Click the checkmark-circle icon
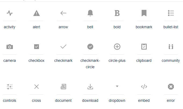The image size is (183, 109). (90, 47)
